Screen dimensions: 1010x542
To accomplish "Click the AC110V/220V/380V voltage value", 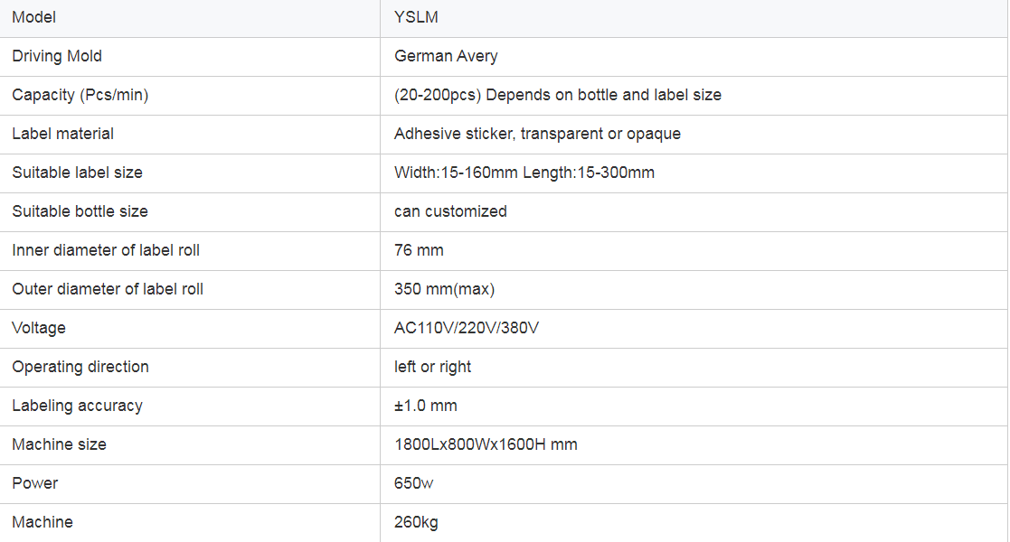I will [467, 328].
